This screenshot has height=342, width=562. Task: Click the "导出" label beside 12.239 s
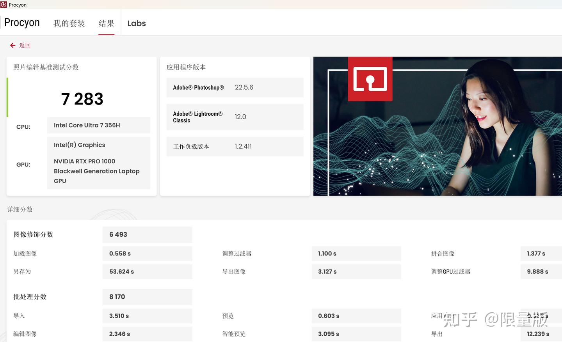pos(437,334)
